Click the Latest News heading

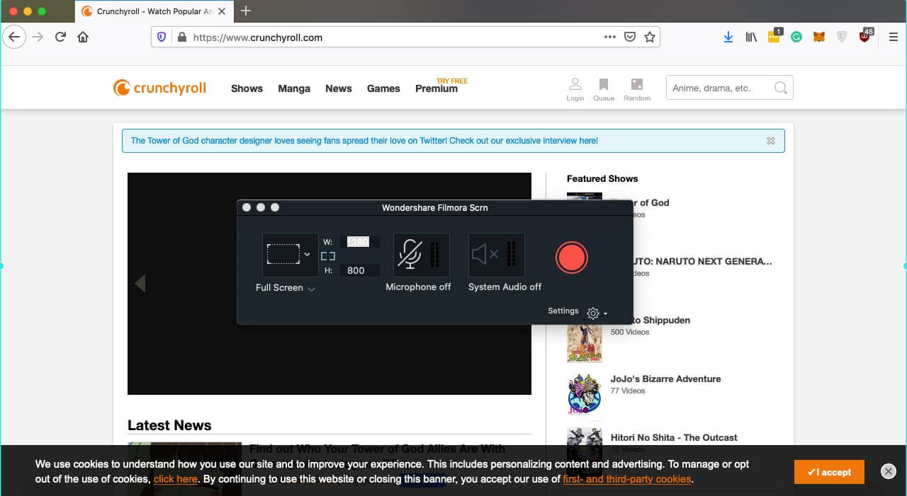pos(169,425)
